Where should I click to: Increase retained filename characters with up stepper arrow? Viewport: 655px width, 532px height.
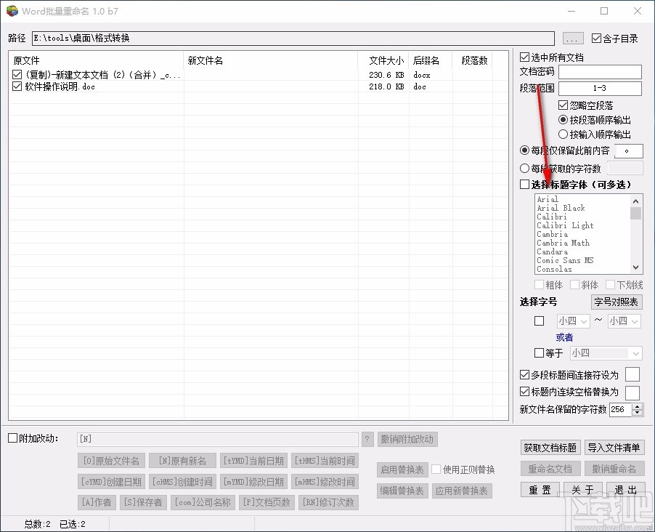coord(638,406)
